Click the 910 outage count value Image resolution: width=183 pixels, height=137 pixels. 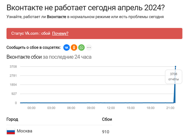(x=106, y=132)
